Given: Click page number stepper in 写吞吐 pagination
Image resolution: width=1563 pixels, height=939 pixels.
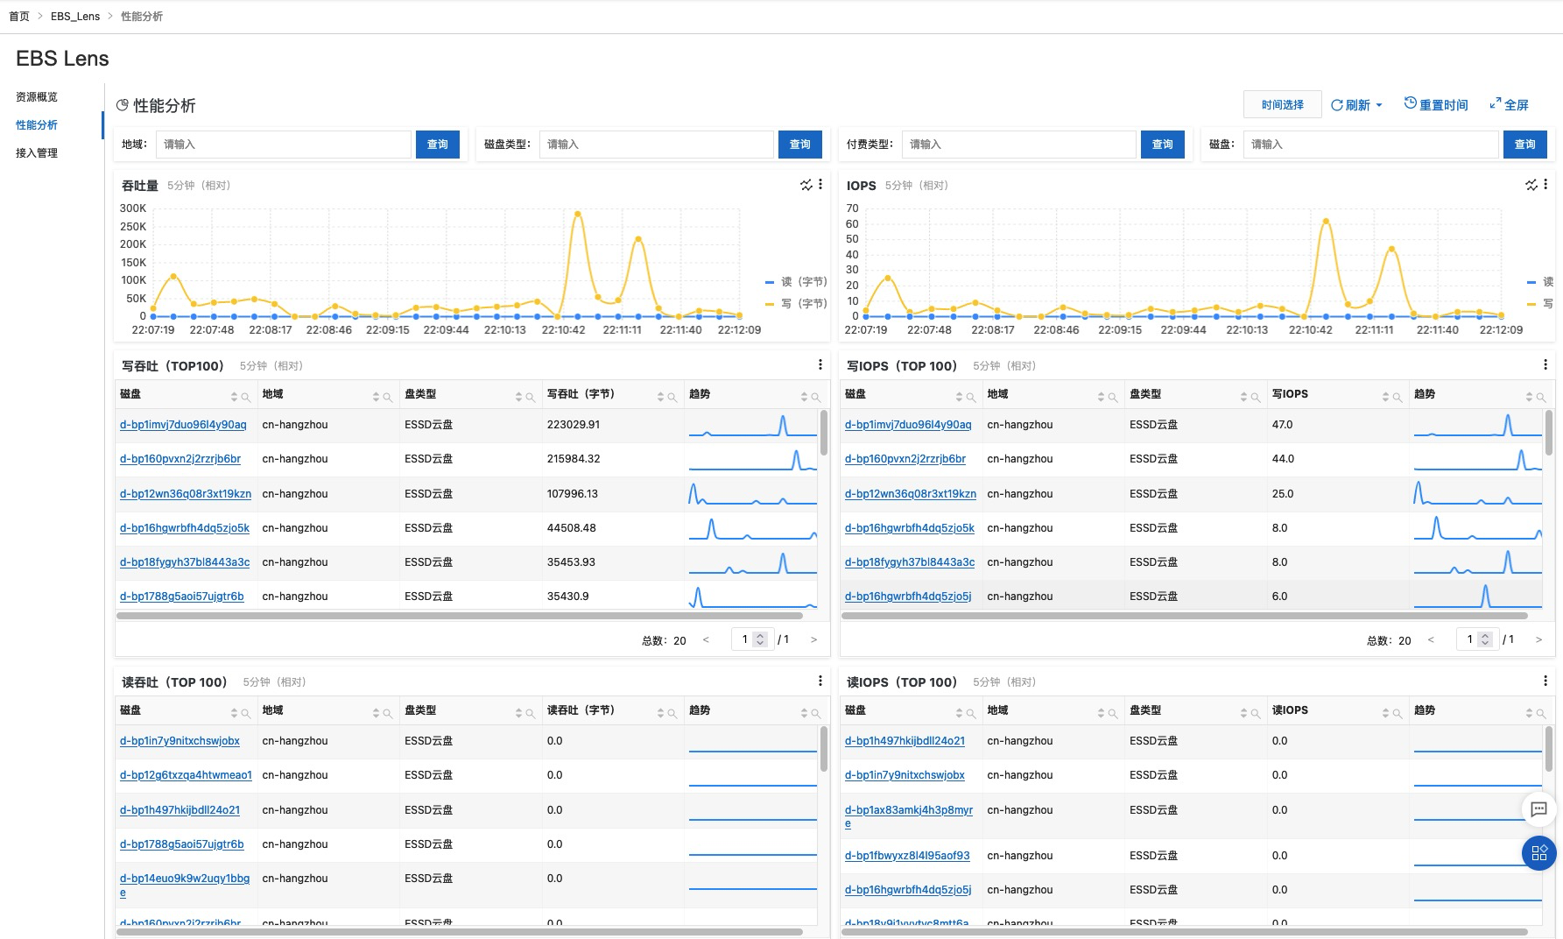Looking at the screenshot, I should [760, 639].
